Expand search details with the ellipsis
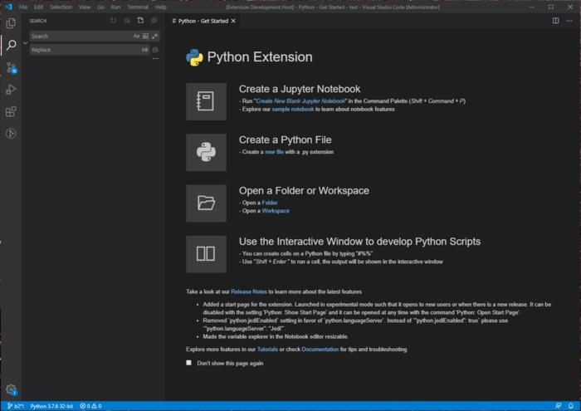 click(x=155, y=59)
